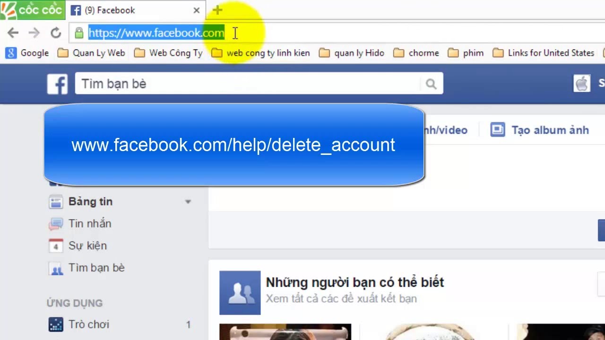Open the Quan Ly Web bookmark folder

tap(91, 53)
